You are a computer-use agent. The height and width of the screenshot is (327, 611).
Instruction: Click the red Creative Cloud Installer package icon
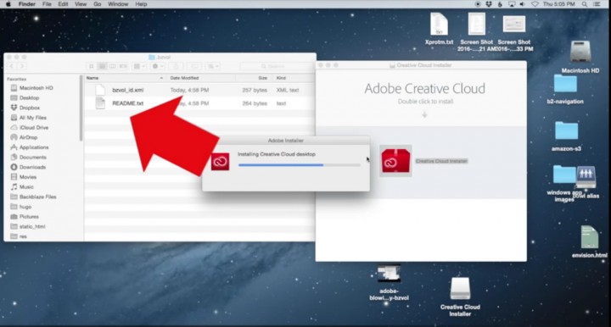[395, 161]
